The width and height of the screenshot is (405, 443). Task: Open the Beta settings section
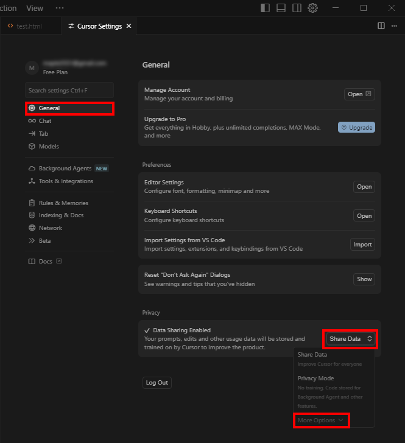[x=69, y=241]
